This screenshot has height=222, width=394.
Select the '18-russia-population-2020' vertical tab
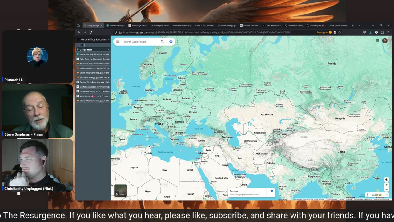(93, 64)
